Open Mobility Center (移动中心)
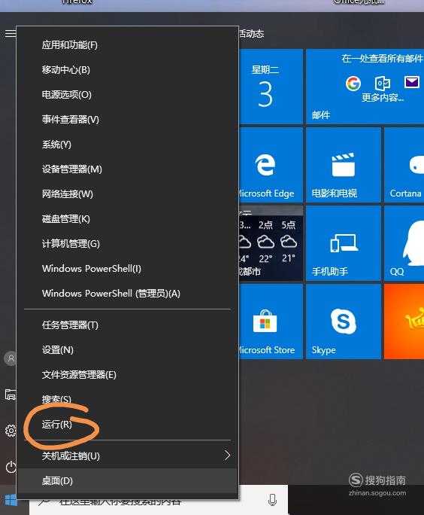 (x=127, y=69)
